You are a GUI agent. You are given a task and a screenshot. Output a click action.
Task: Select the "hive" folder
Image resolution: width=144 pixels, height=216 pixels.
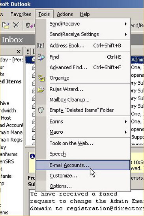[x=5, y=103]
